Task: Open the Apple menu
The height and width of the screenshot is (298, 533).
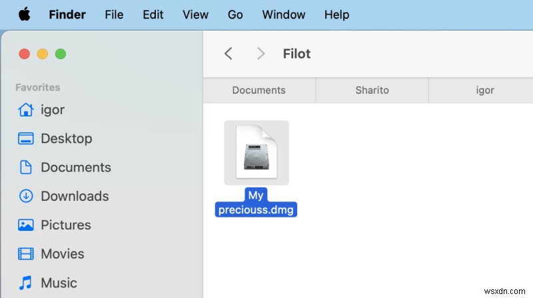Action: click(x=24, y=15)
